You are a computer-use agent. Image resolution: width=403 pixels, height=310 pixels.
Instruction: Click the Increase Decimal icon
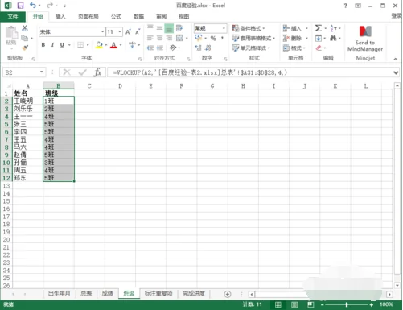click(199, 48)
